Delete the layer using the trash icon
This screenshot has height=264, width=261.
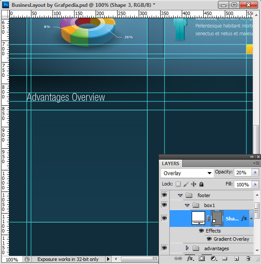(x=248, y=258)
